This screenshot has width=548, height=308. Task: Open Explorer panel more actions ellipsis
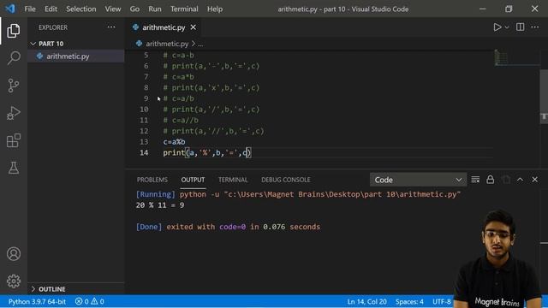(111, 27)
